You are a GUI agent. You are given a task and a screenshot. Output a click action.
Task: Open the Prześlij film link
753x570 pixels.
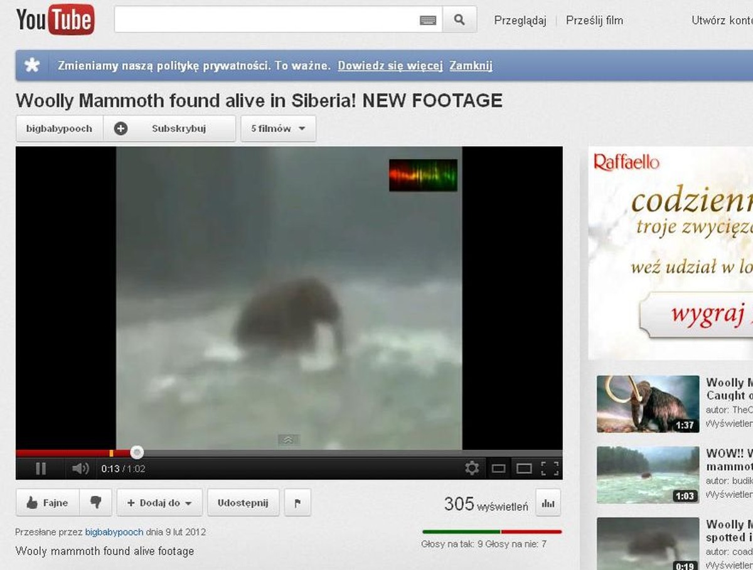(x=594, y=20)
